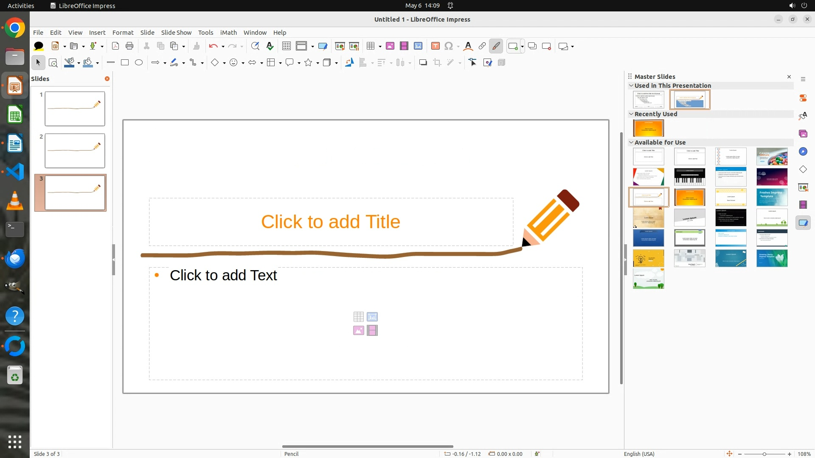Select the Rectangle drawing tool
The image size is (815, 458).
(x=125, y=63)
